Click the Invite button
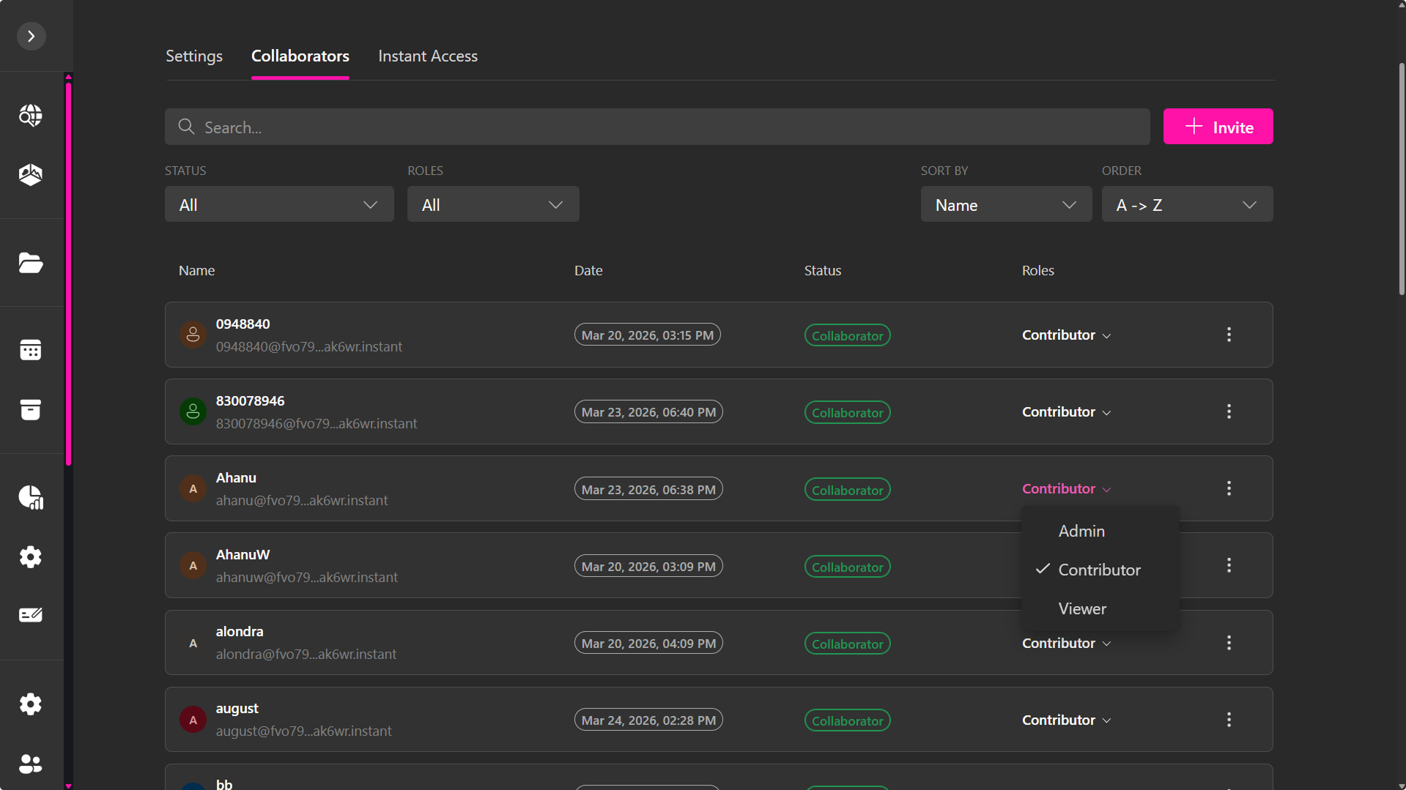The height and width of the screenshot is (790, 1406). (x=1218, y=127)
